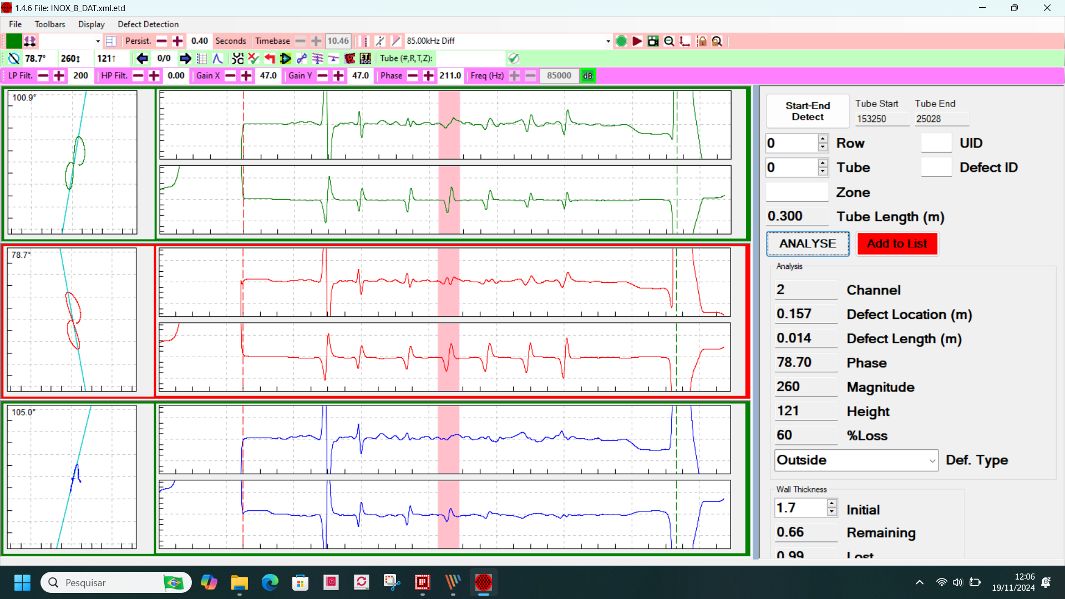
Task: Increase Gain X with plus button
Action: [x=246, y=75]
